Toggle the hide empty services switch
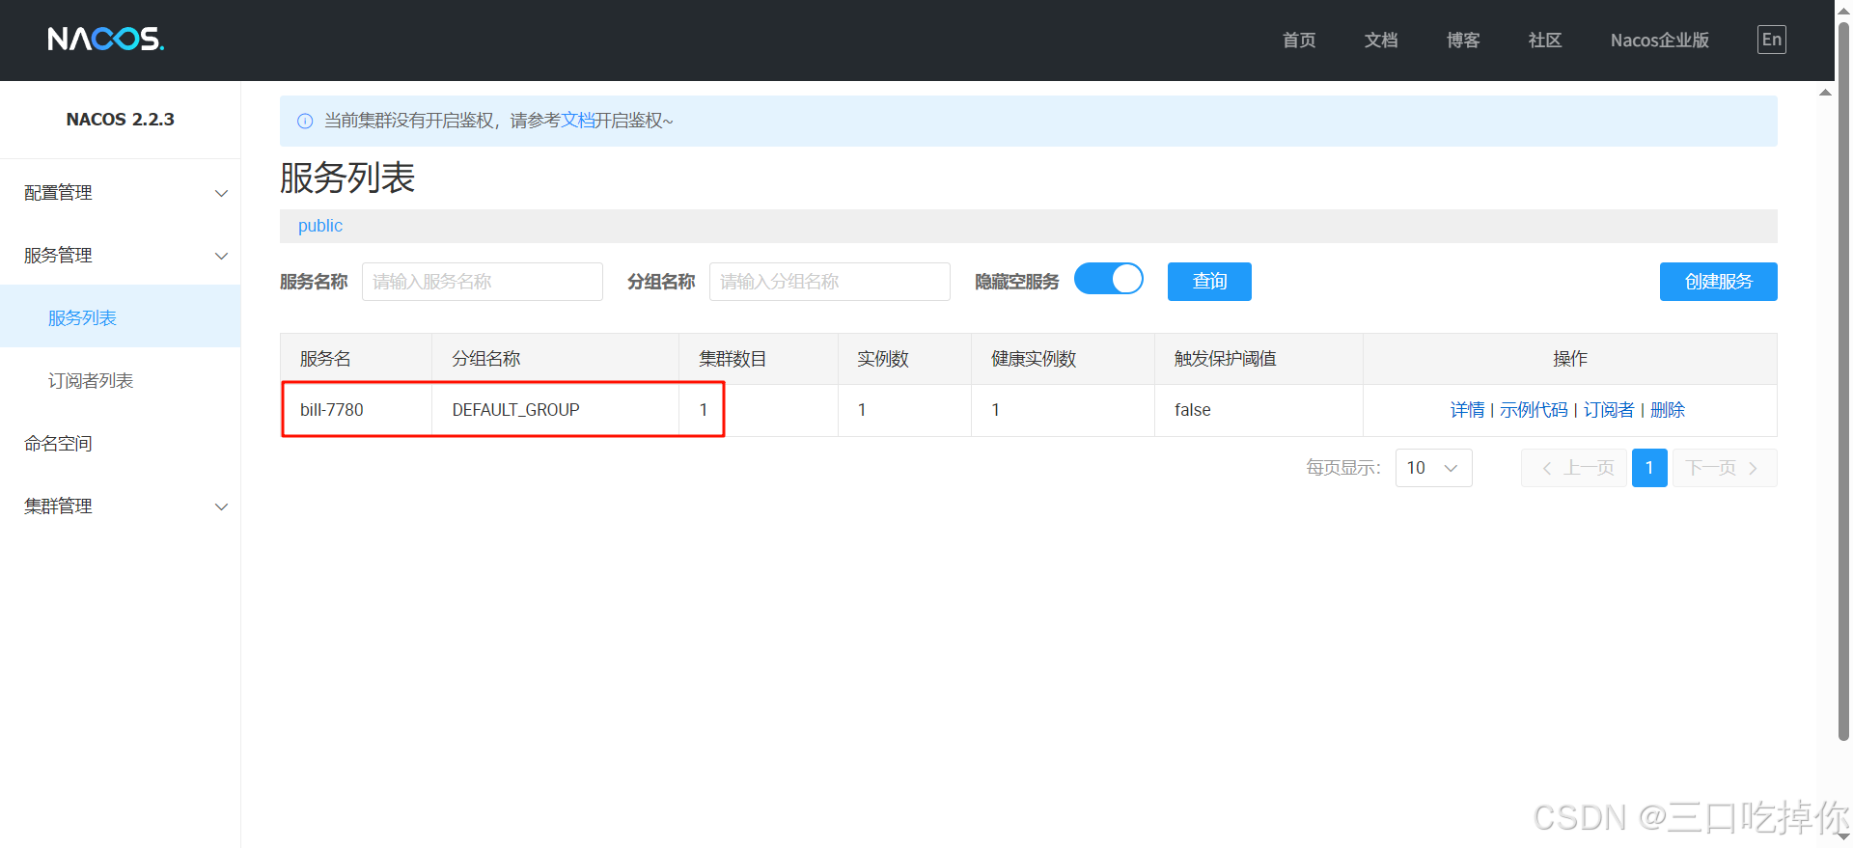 click(1109, 280)
